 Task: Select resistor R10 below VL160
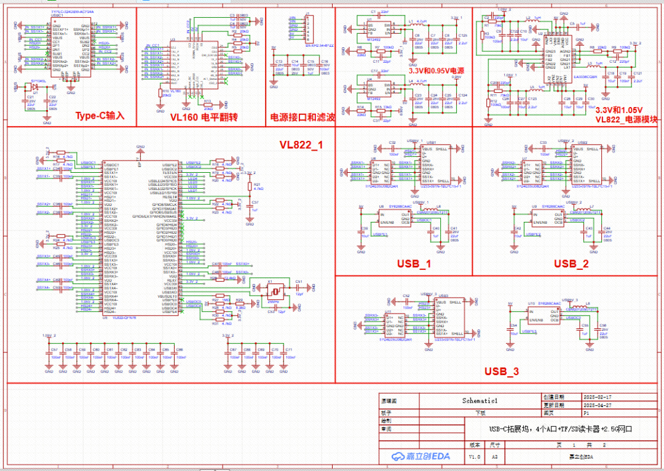tap(160, 93)
